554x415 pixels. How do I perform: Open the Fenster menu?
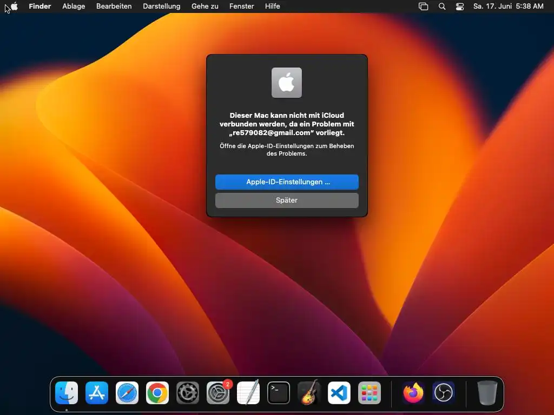(x=242, y=6)
